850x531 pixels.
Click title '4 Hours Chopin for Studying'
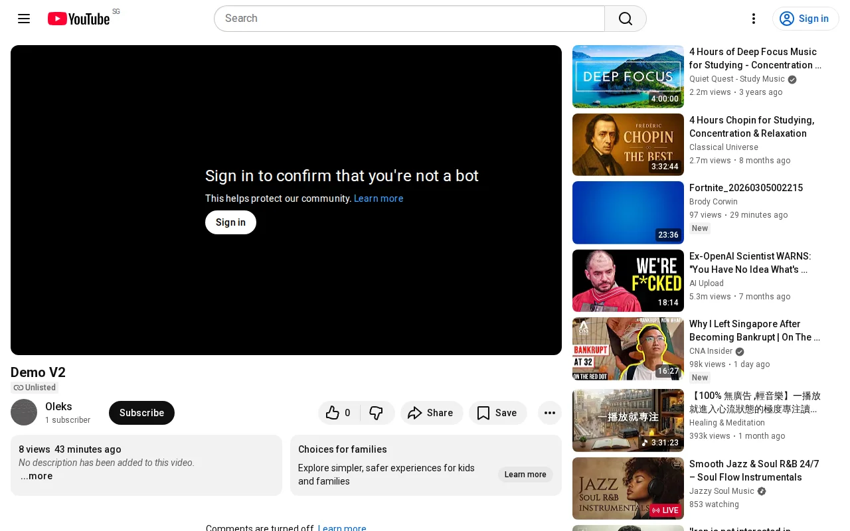(752, 127)
